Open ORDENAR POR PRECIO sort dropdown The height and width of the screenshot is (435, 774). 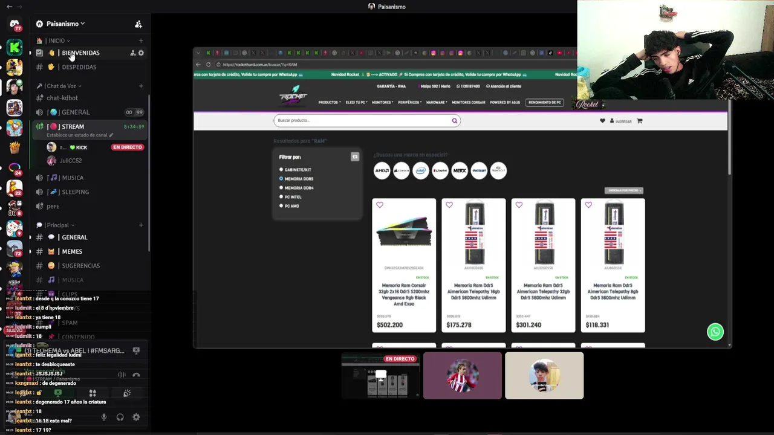pos(624,190)
